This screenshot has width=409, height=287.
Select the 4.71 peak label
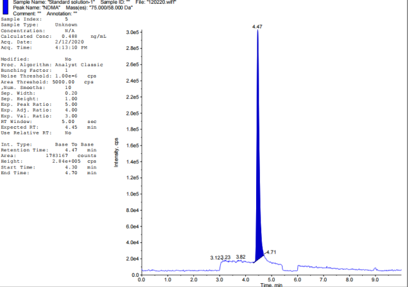coord(270,252)
